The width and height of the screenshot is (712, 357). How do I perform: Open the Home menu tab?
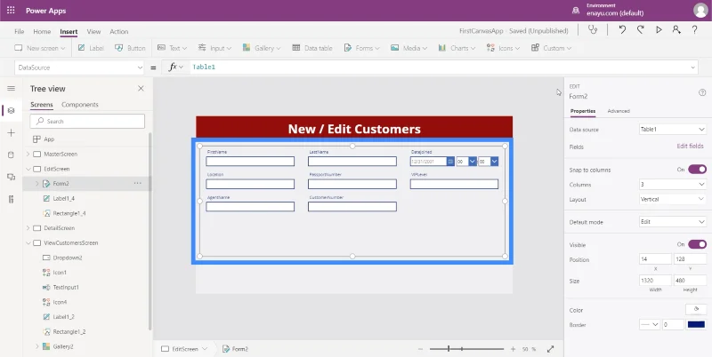(x=42, y=32)
